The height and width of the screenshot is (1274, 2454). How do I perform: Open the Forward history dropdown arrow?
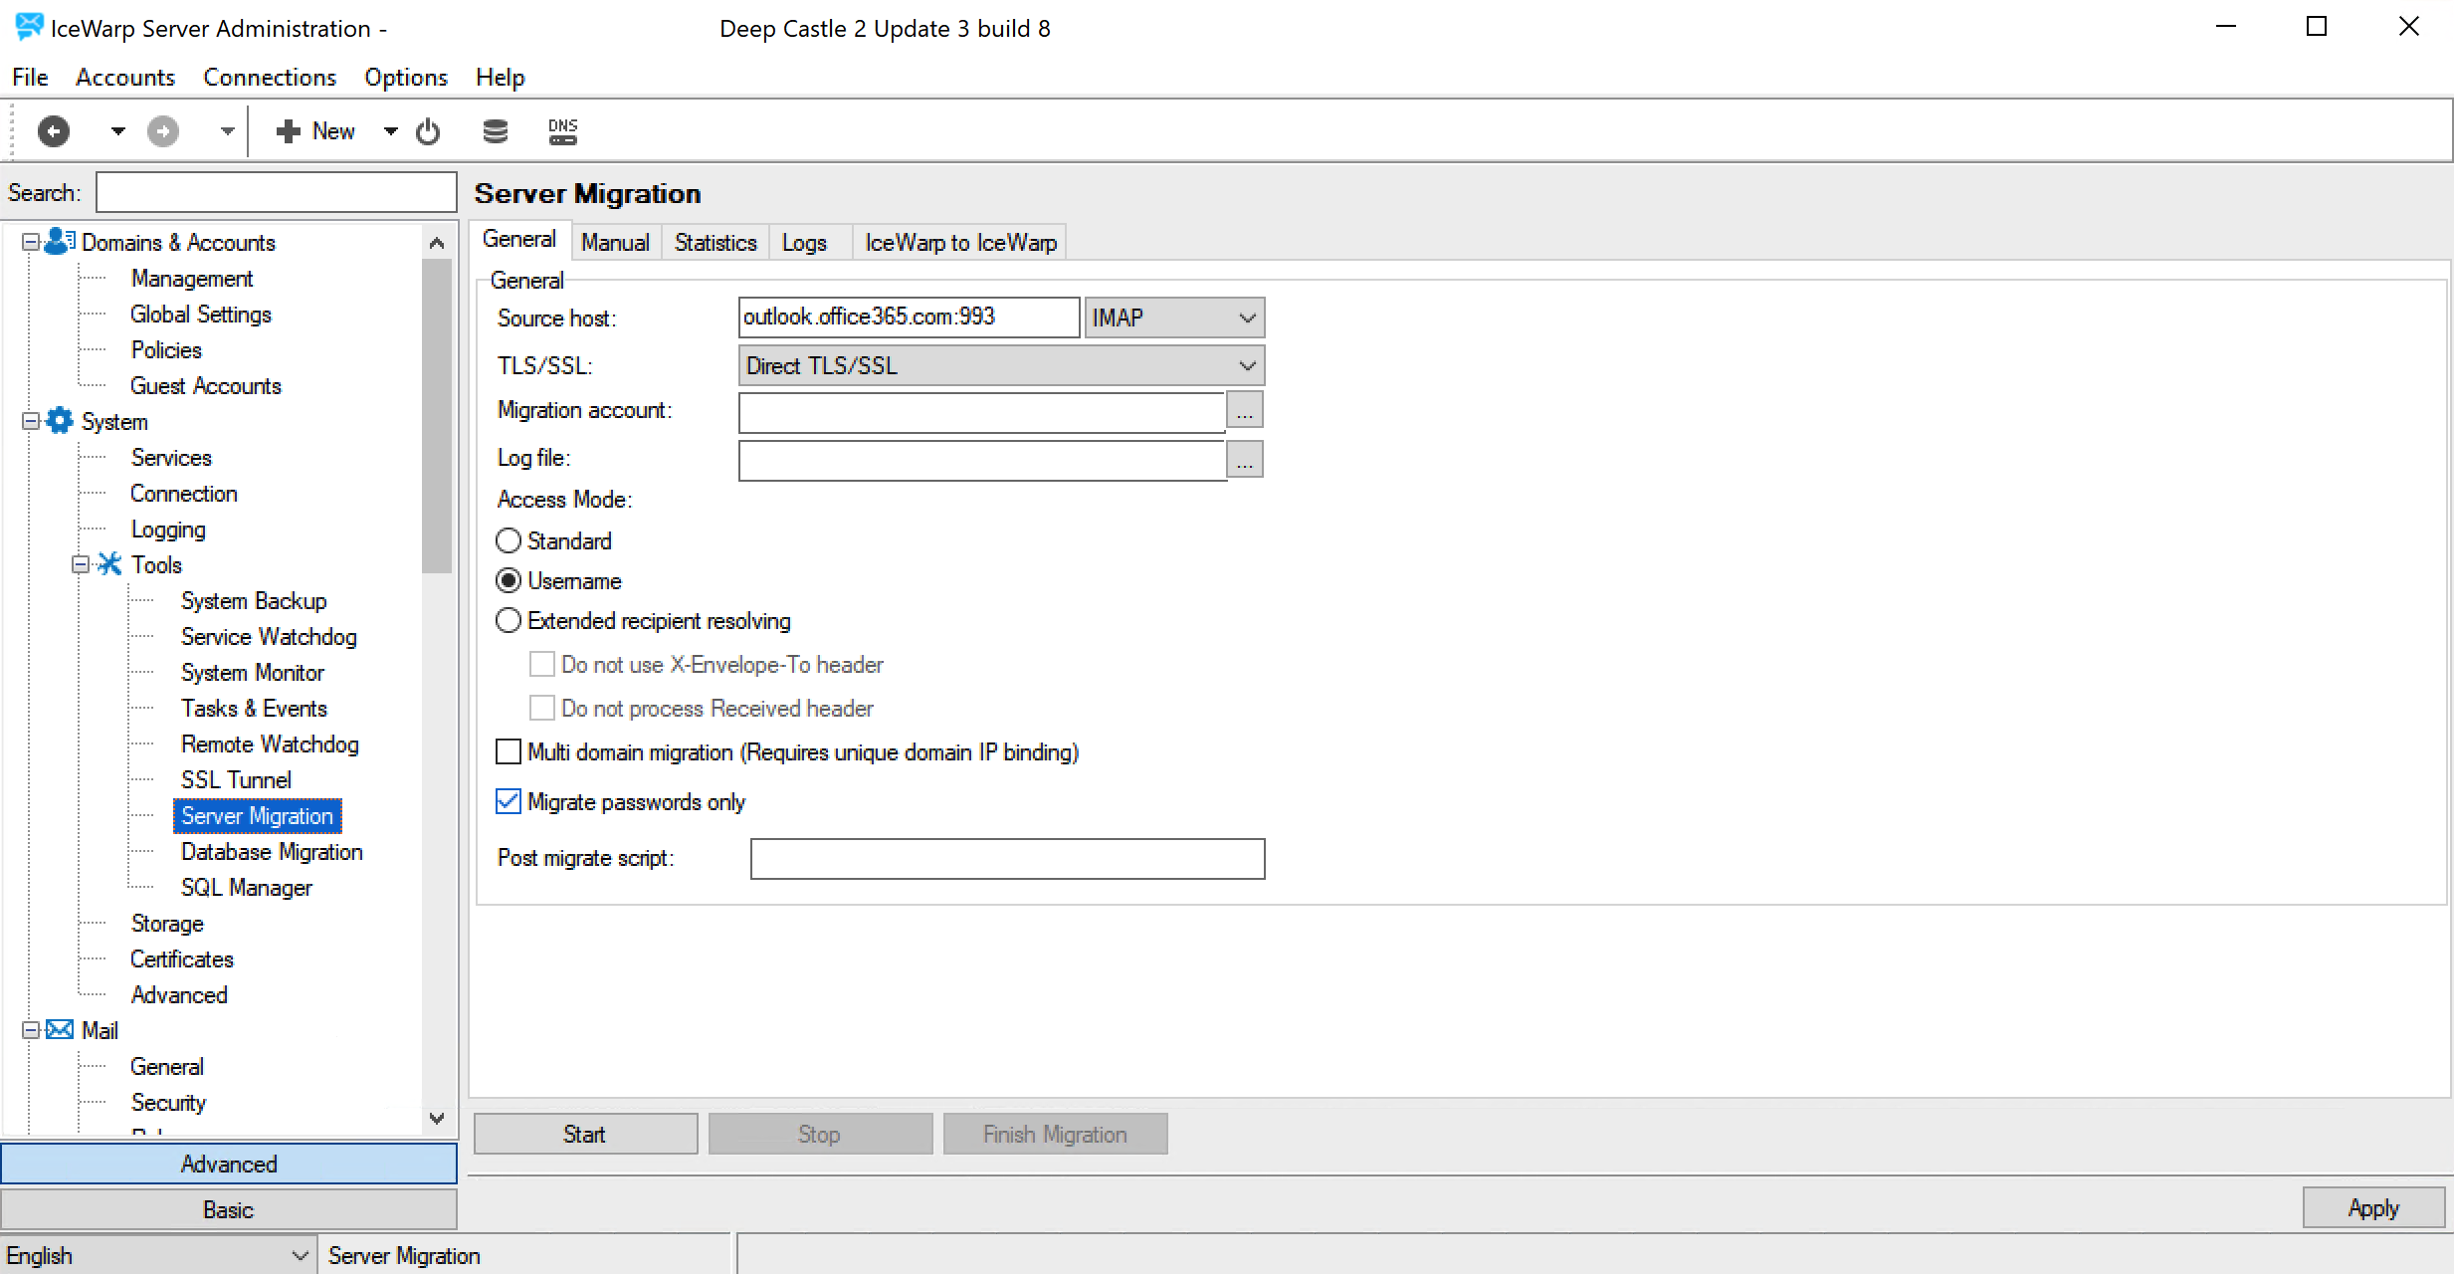tap(227, 131)
